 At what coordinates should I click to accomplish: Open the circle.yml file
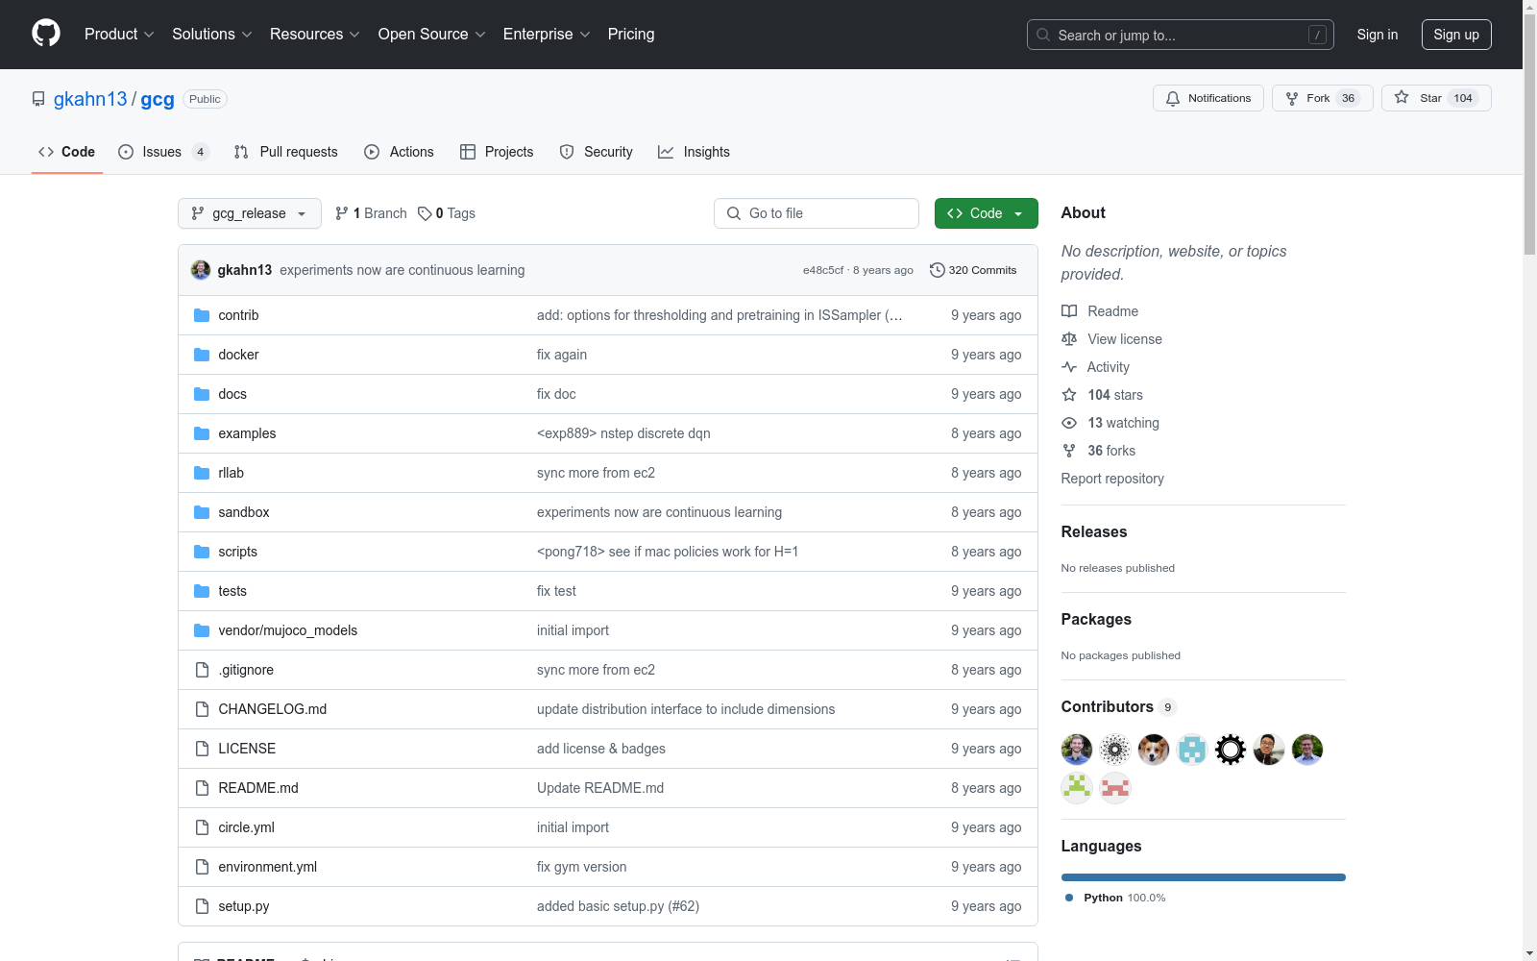pos(247,827)
